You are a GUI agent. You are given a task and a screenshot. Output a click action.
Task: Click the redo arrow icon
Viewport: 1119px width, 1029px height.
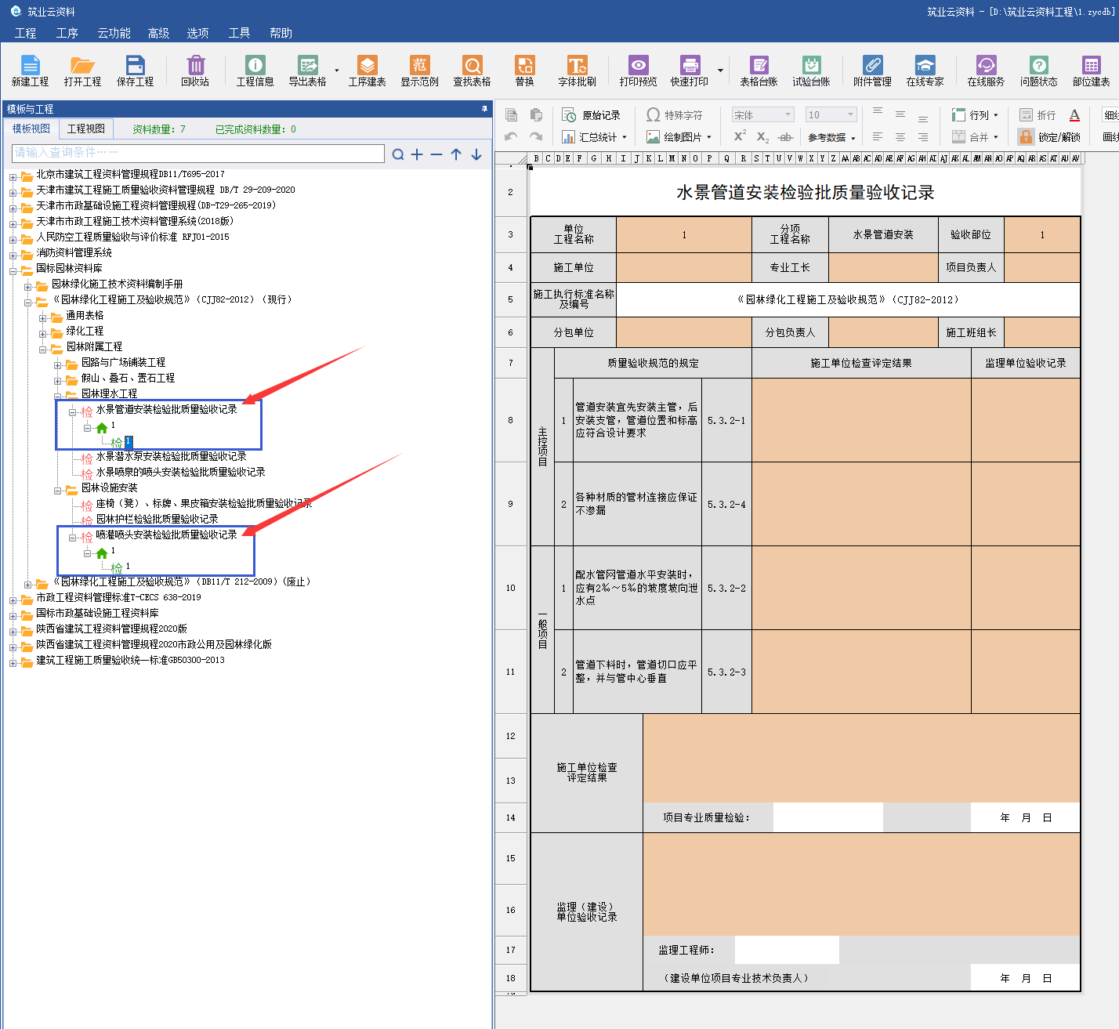point(536,136)
